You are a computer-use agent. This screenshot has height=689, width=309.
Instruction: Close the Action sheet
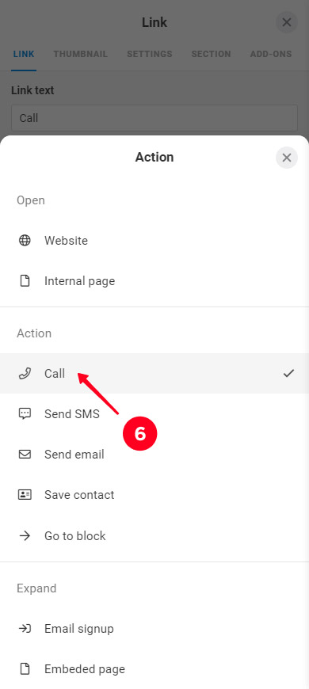pos(287,158)
